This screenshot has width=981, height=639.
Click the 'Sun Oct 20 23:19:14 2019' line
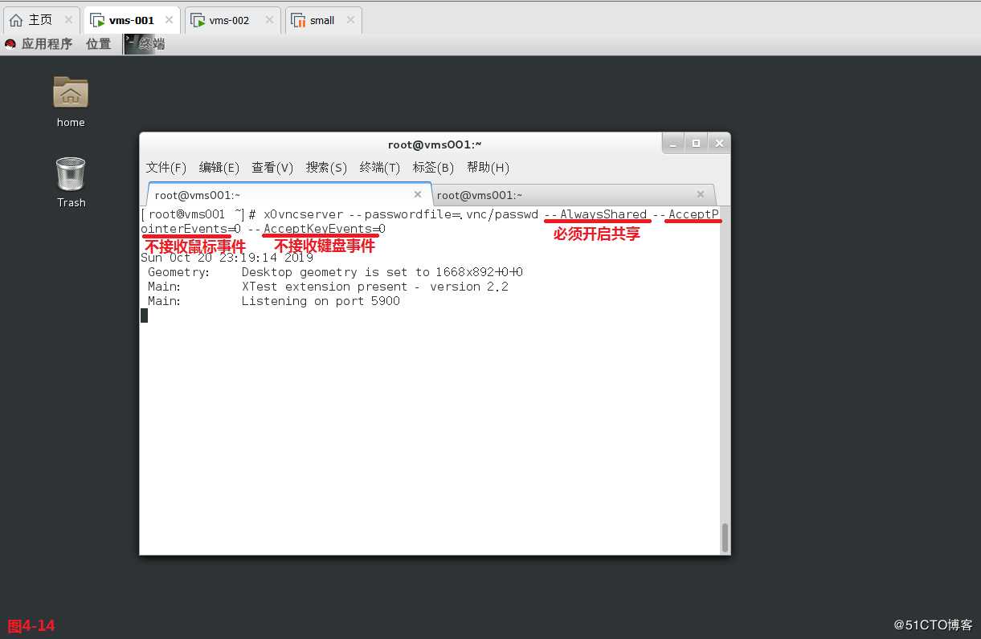point(227,258)
